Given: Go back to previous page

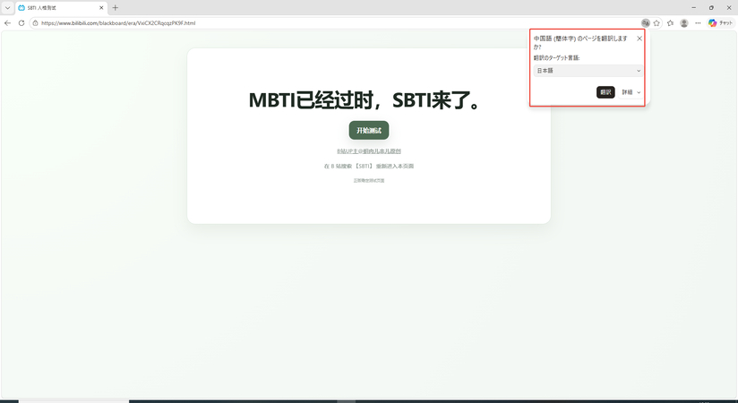Looking at the screenshot, I should (7, 23).
